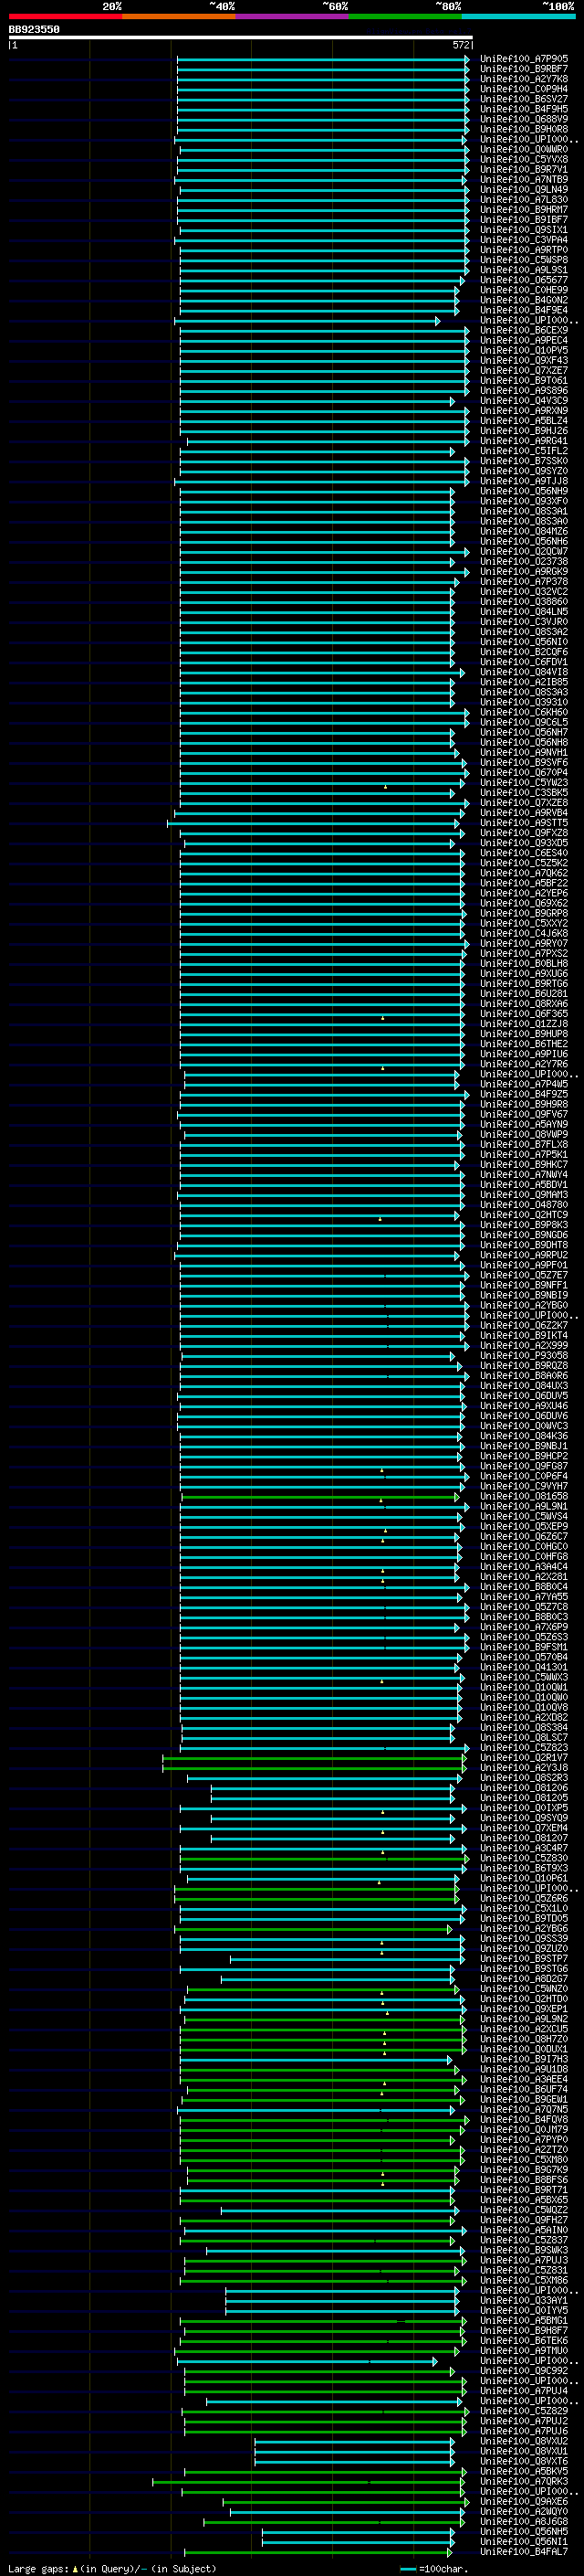Open hit UniRef100_A8J6G8
The image size is (584, 2576).
click(x=524, y=2521)
